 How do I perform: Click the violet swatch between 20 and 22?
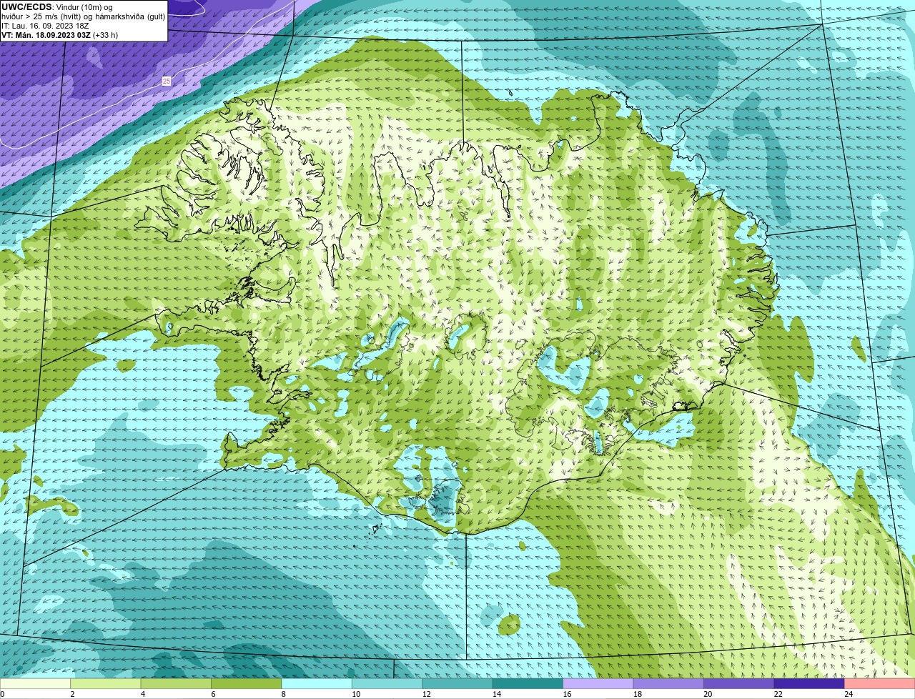click(739, 683)
